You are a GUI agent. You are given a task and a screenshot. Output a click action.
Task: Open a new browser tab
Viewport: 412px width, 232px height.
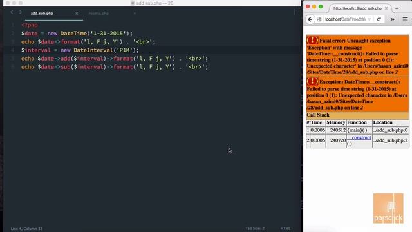pyautogui.click(x=397, y=8)
